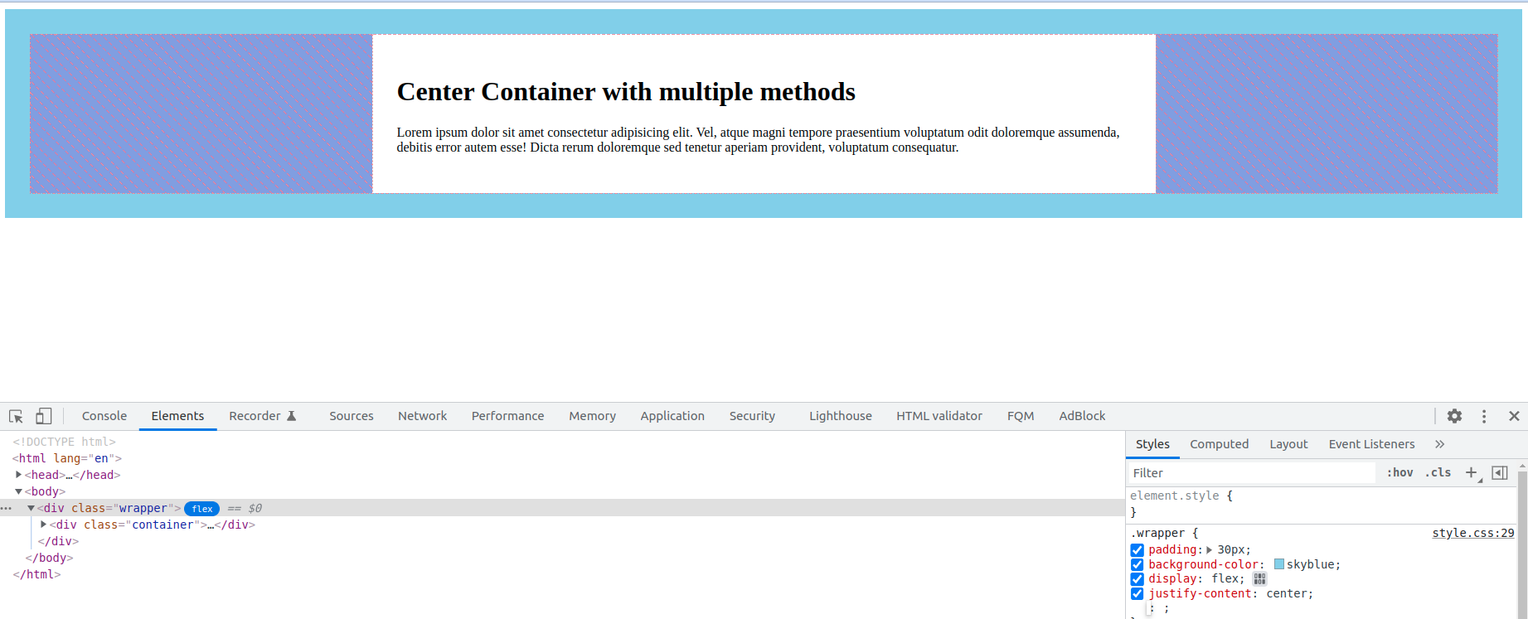
Task: Close the DevTools panel
Action: click(1514, 416)
